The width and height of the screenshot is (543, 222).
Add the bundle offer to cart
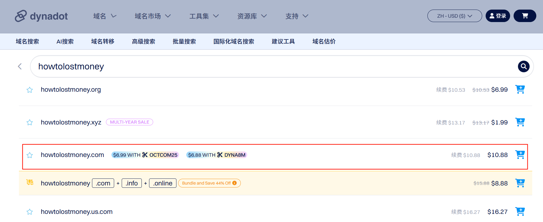click(x=520, y=183)
